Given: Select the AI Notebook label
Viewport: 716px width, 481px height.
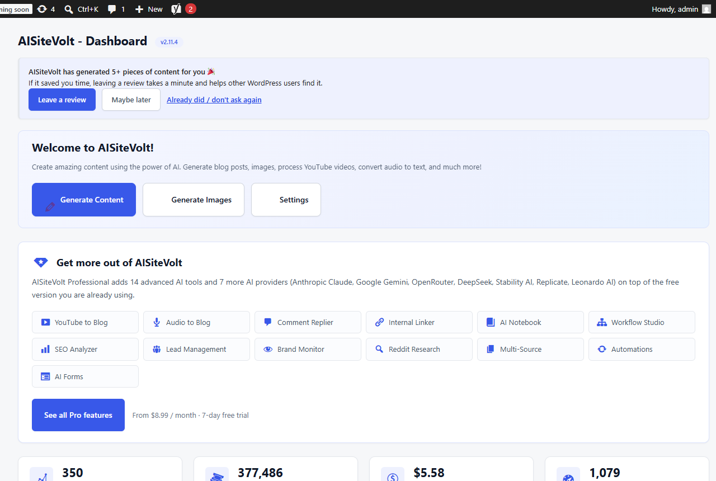Looking at the screenshot, I should (521, 322).
